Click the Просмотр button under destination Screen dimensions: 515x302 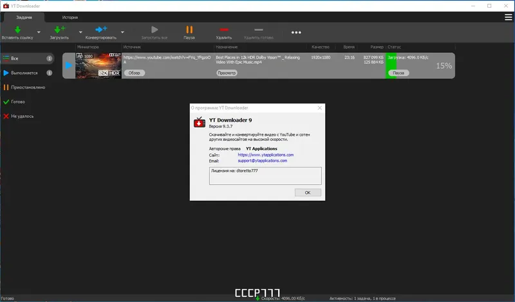point(227,73)
